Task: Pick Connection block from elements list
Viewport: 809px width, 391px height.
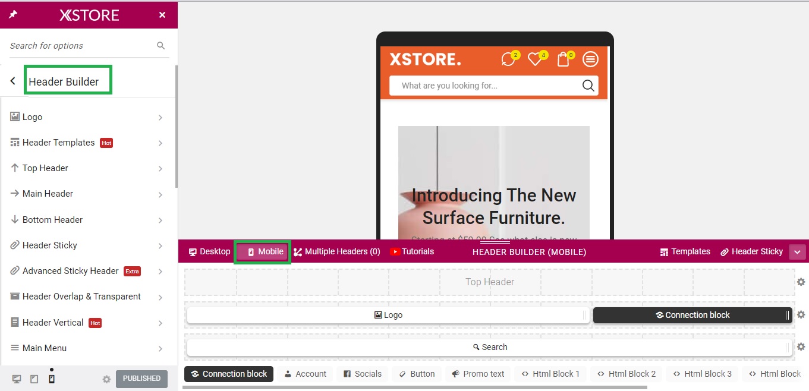Action: 229,374
